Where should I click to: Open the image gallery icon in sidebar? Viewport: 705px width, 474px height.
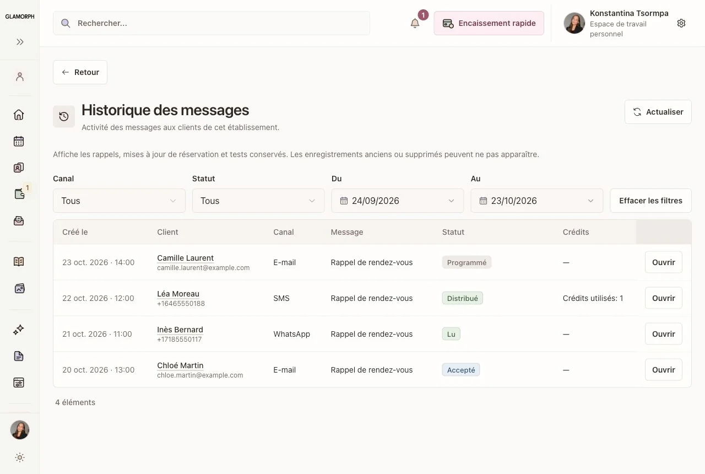19,288
